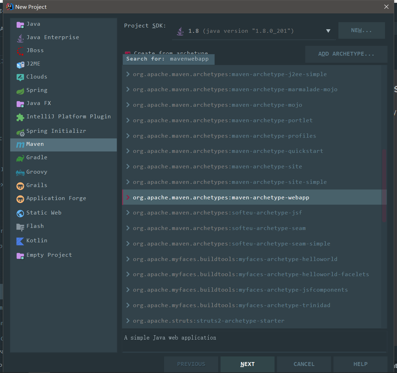Click the archetype list scrollbar thumb
The height and width of the screenshot is (373, 397).
[384, 186]
